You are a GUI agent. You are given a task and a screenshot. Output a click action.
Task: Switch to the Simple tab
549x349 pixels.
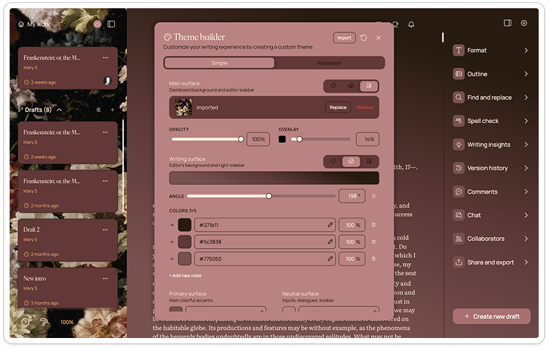coord(219,63)
